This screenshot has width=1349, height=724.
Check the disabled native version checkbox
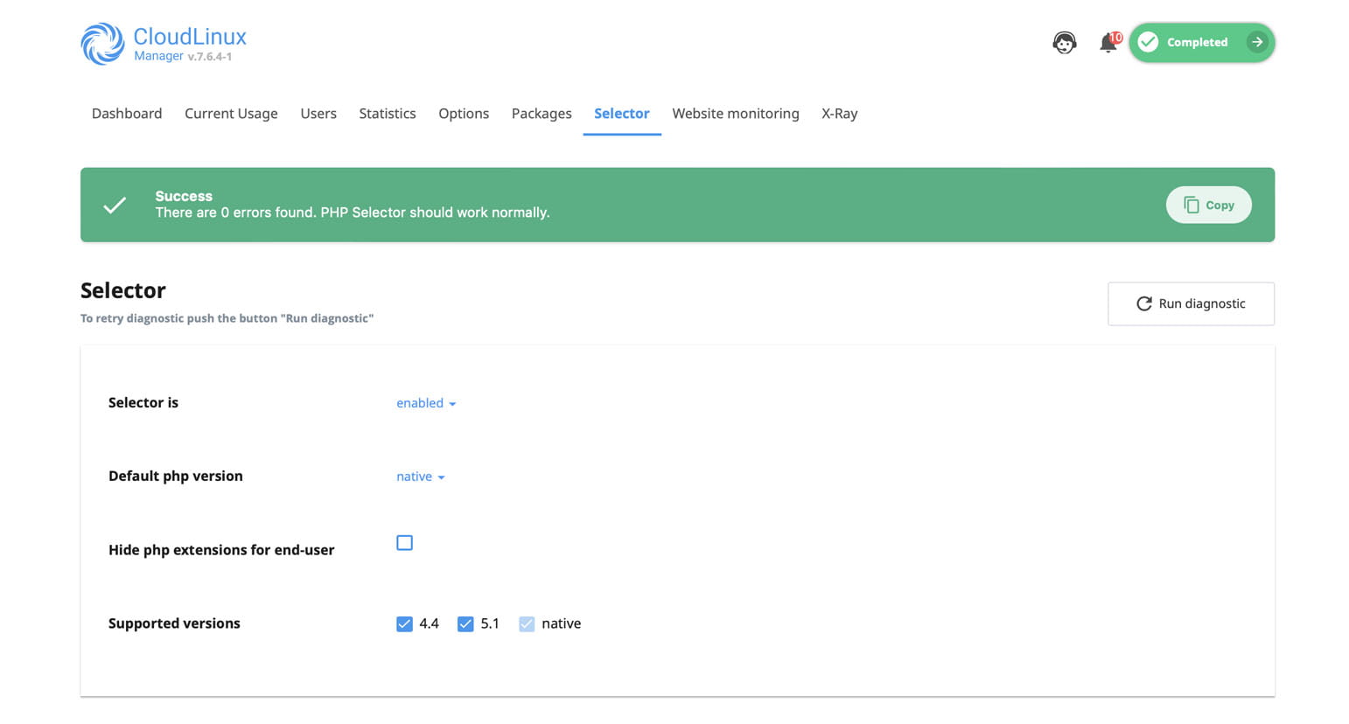[527, 623]
